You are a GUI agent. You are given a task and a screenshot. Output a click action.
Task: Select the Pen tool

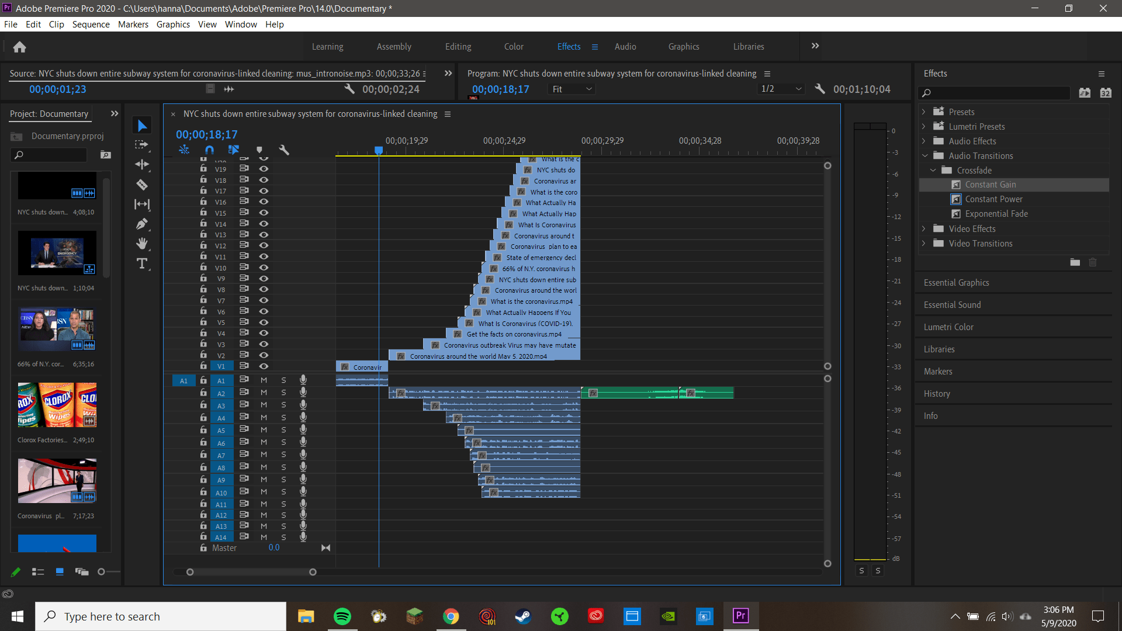coord(142,224)
